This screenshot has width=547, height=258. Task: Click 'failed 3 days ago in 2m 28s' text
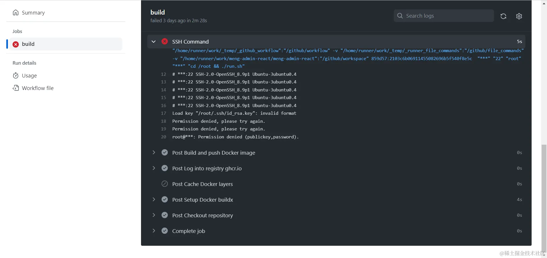pos(179,21)
